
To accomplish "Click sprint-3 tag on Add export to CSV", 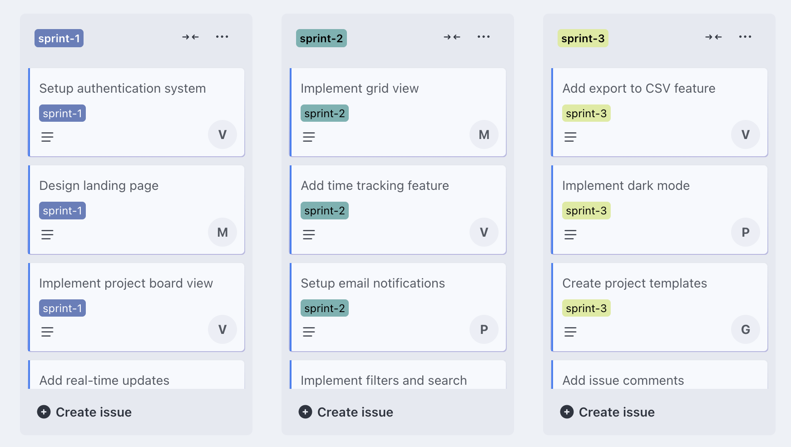I will [x=586, y=114].
